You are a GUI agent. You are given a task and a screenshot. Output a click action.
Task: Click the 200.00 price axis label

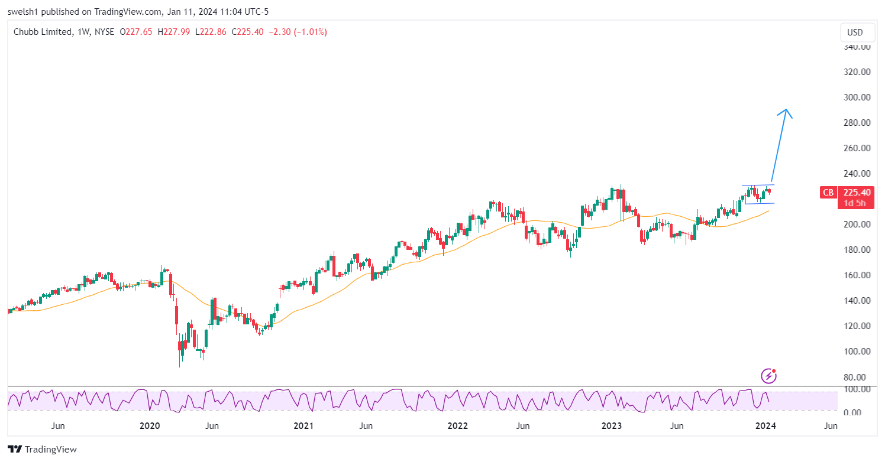coord(857,225)
